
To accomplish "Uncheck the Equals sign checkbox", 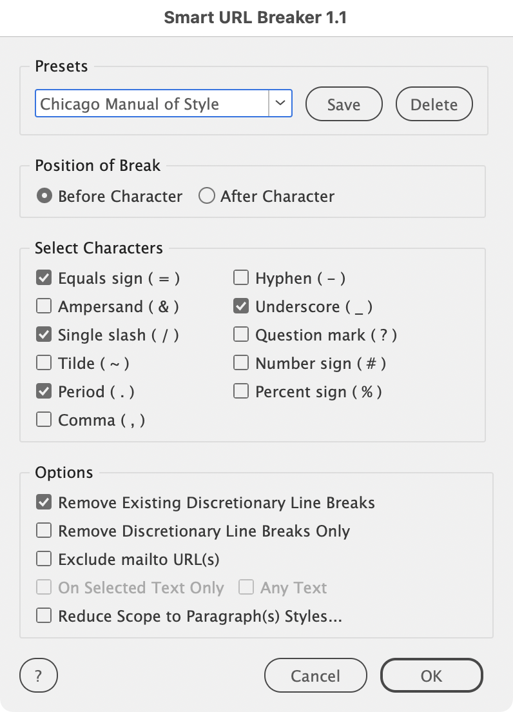I will tap(44, 279).
